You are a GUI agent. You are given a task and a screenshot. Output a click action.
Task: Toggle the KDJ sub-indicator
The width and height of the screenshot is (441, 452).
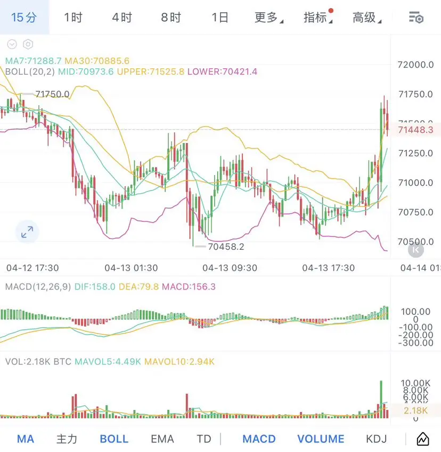point(376,439)
